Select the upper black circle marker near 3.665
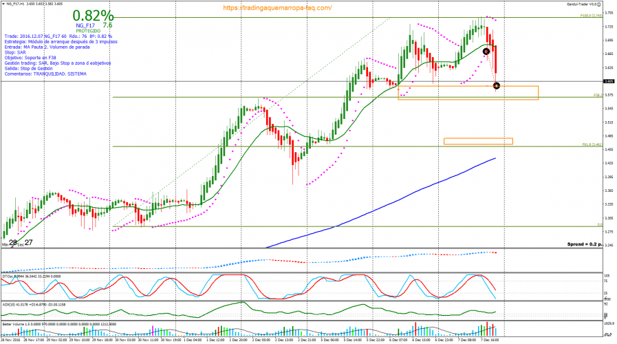617x344 pixels. [486, 52]
